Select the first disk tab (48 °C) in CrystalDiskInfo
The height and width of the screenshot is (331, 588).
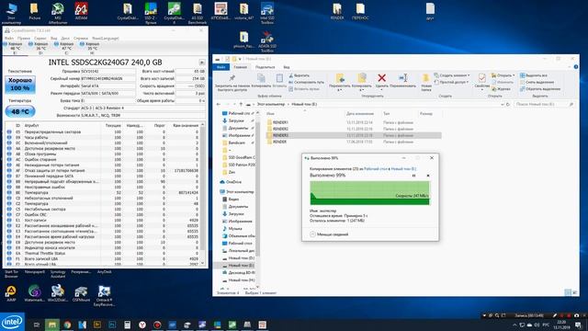[x=15, y=48]
